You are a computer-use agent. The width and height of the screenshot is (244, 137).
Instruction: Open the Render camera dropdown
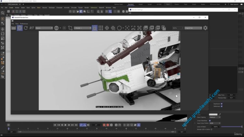tap(83, 28)
